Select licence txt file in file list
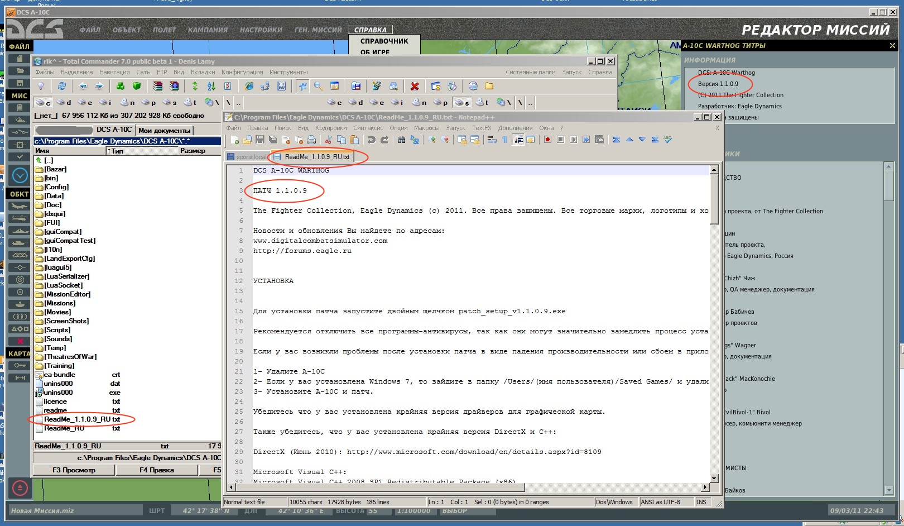The height and width of the screenshot is (526, 904). (78, 401)
